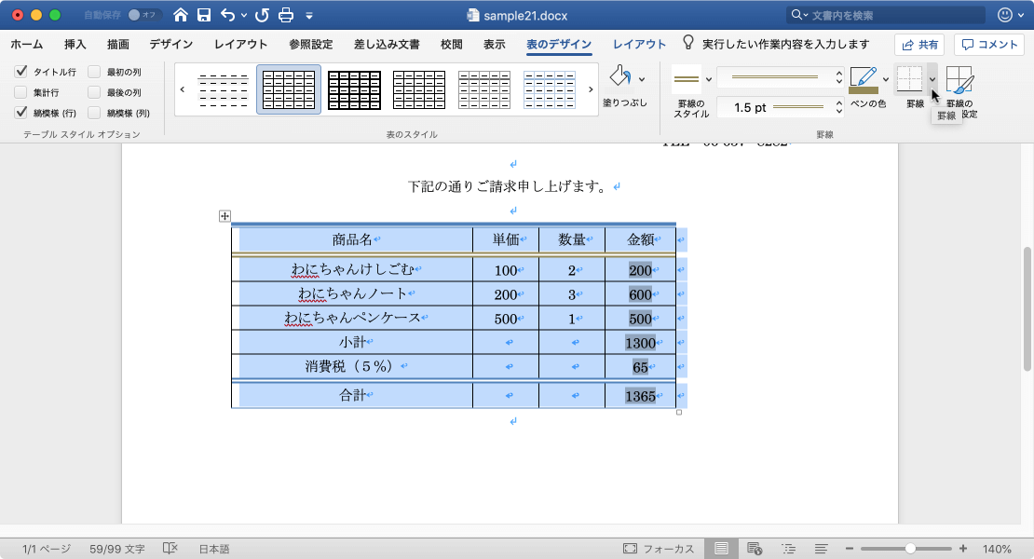Click the print icon in the toolbar
Screen dimensions: 1034x559
coord(285,15)
